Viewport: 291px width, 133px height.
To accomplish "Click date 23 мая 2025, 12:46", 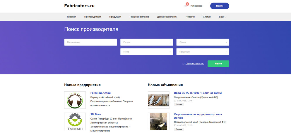I will pyautogui.click(x=183, y=101).
